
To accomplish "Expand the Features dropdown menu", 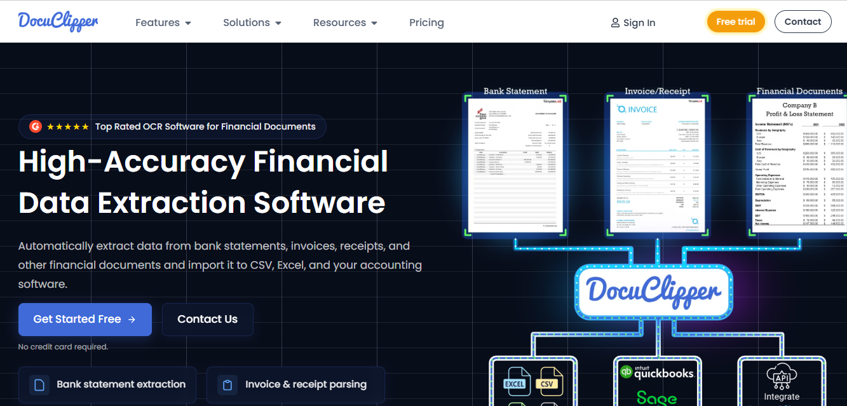I will point(163,22).
